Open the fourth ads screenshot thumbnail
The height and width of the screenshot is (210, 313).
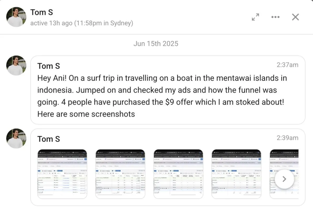236,174
